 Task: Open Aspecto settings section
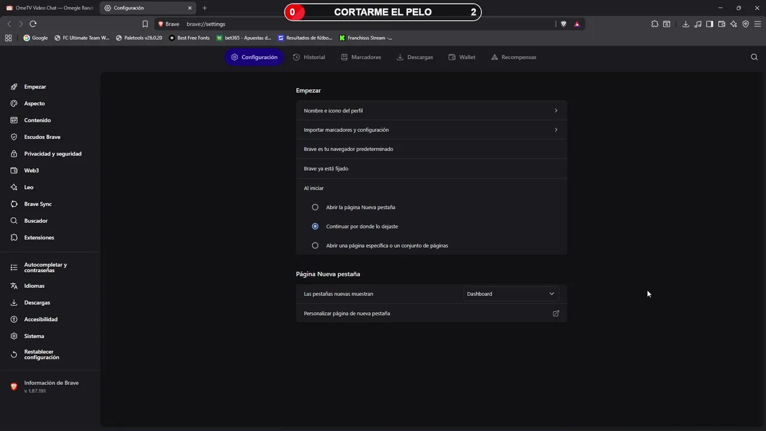34,104
